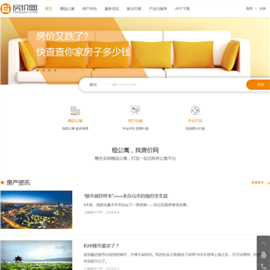Click the 房价网 logo
This screenshot has height=270, width=270.
click(19, 8)
